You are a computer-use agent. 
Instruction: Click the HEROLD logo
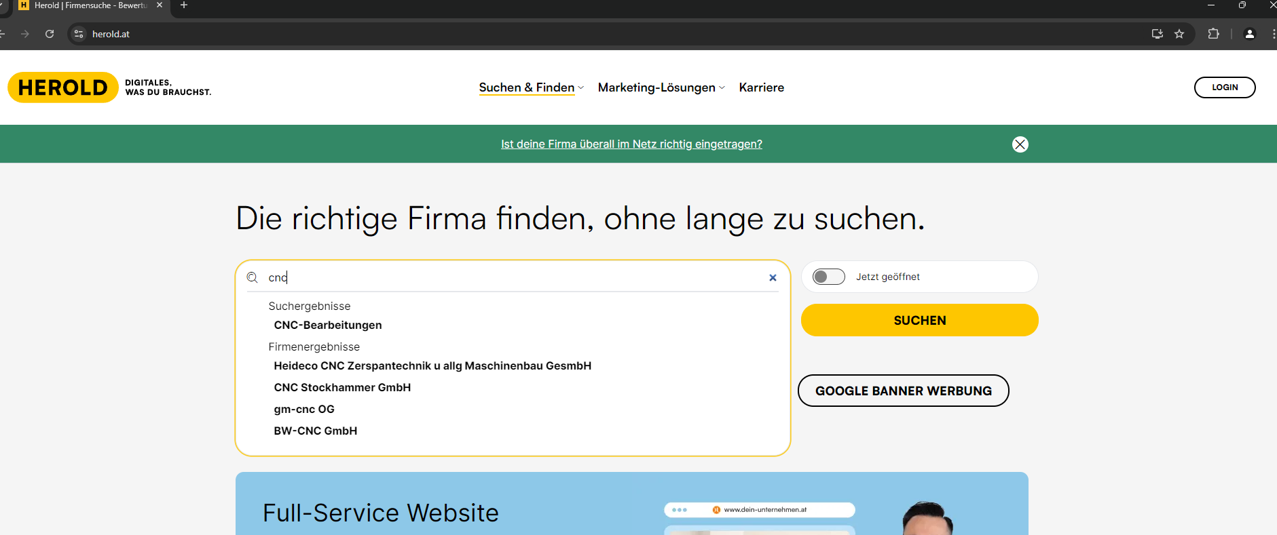click(63, 87)
